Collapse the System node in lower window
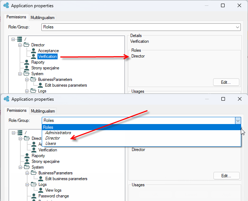Image resolution: width=248 pixels, height=201 pixels. point(20,167)
